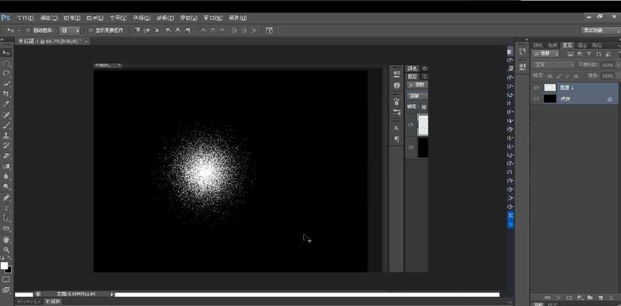This screenshot has height=306, width=621.
Task: Select the Horizontal Type tool
Action: [6, 208]
